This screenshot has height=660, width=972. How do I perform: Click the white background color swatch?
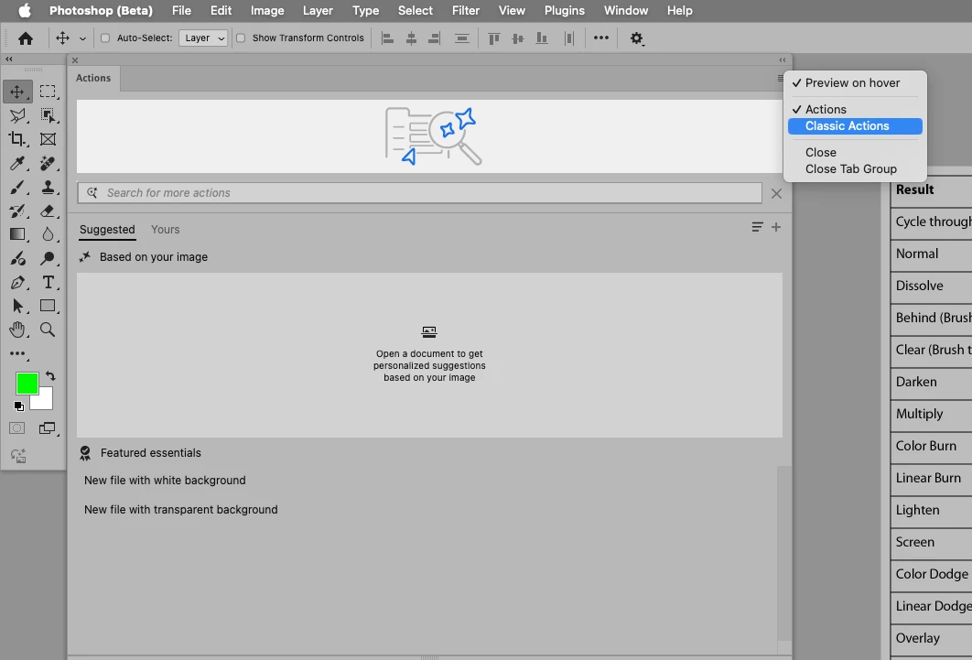(x=46, y=402)
